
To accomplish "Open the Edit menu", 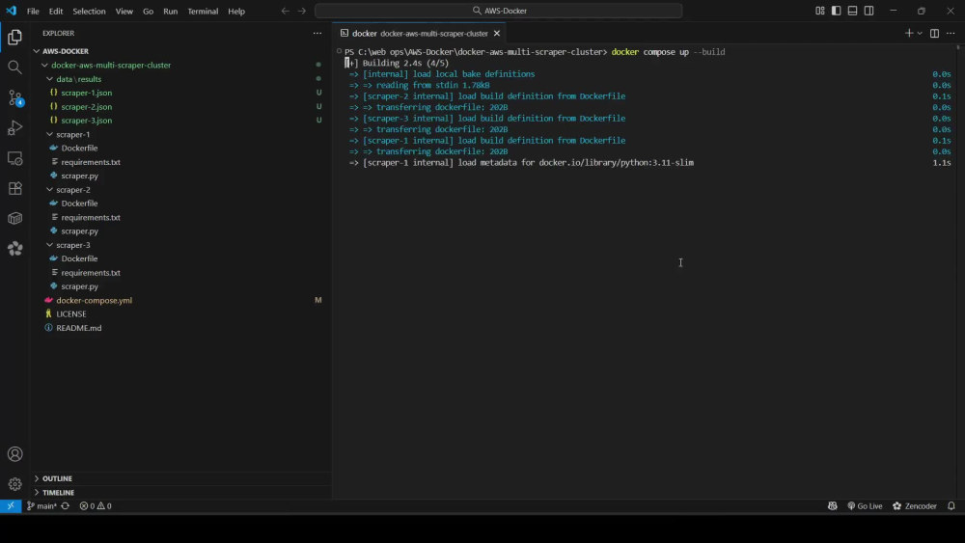I will coord(55,11).
